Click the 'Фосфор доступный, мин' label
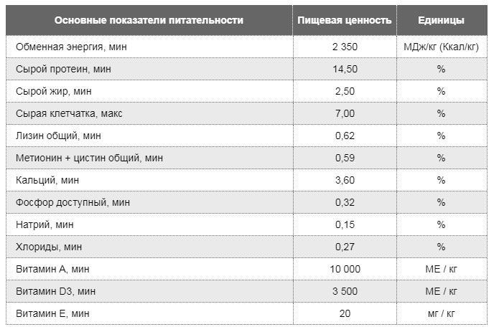The width and height of the screenshot is (494, 332). 73,202
